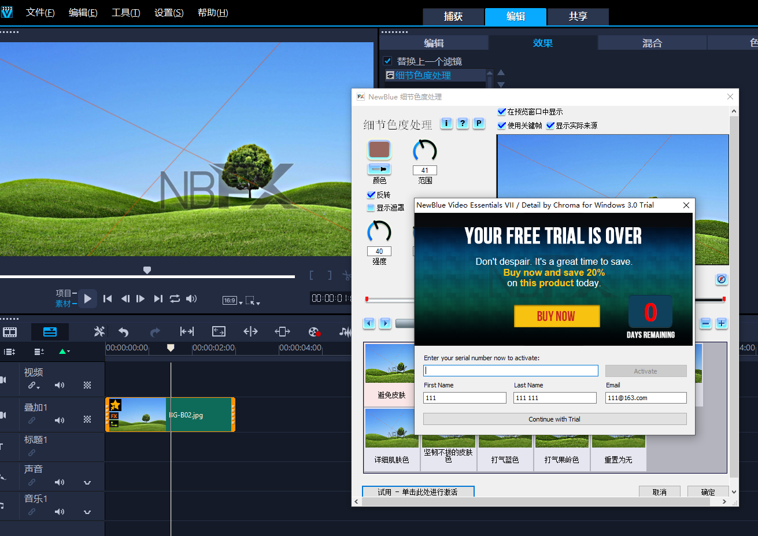Open the customize toolbar tools icon

pyautogui.click(x=99, y=331)
